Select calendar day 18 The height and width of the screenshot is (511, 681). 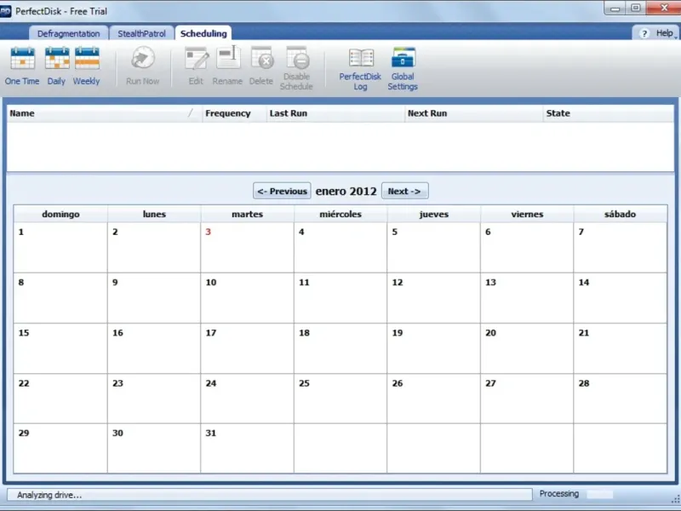(340, 348)
